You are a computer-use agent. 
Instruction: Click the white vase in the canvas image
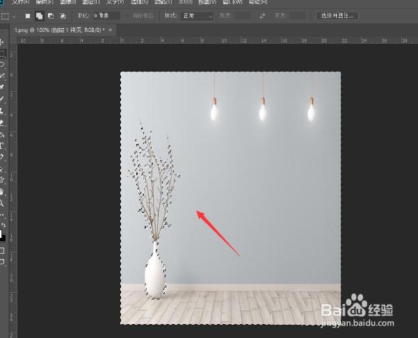coord(154,270)
